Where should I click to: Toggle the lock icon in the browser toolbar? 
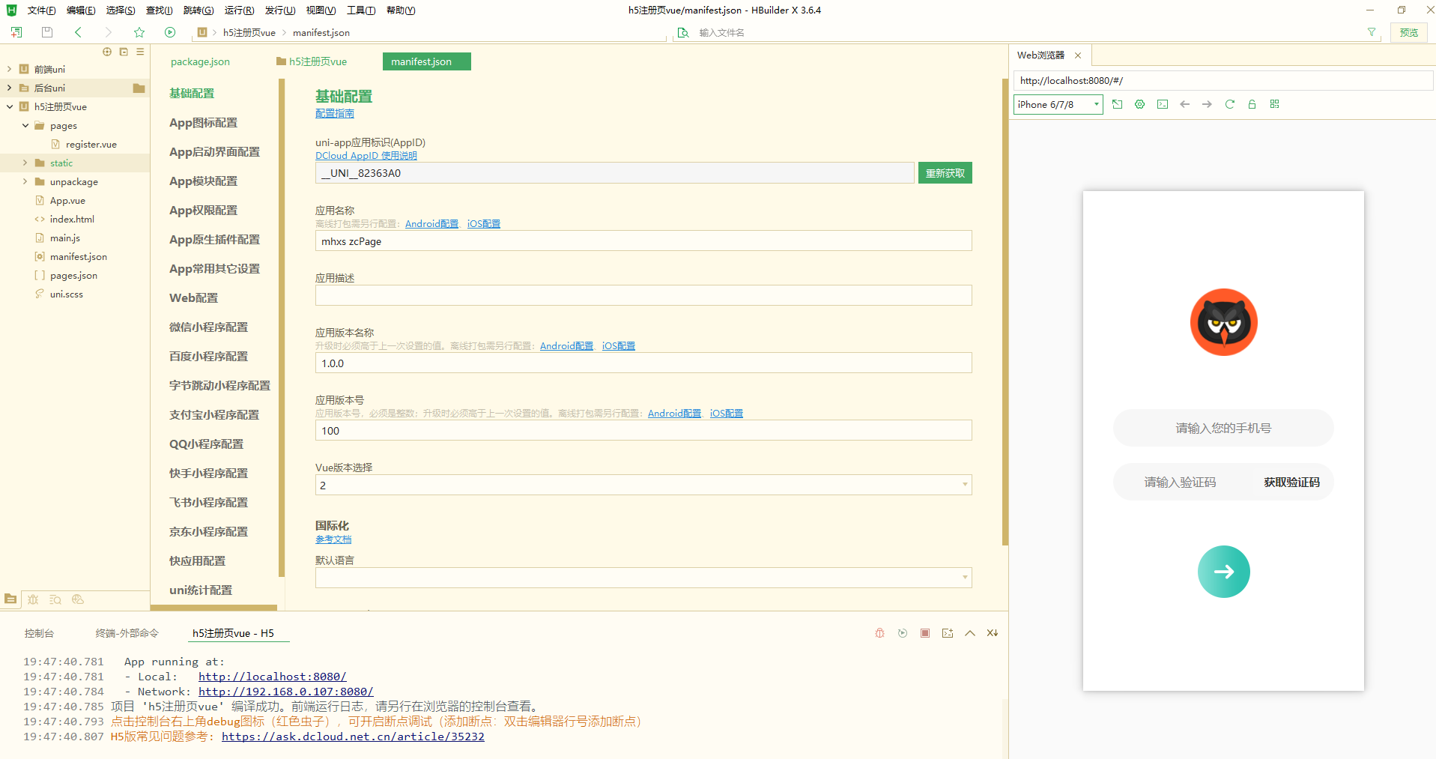tap(1252, 104)
